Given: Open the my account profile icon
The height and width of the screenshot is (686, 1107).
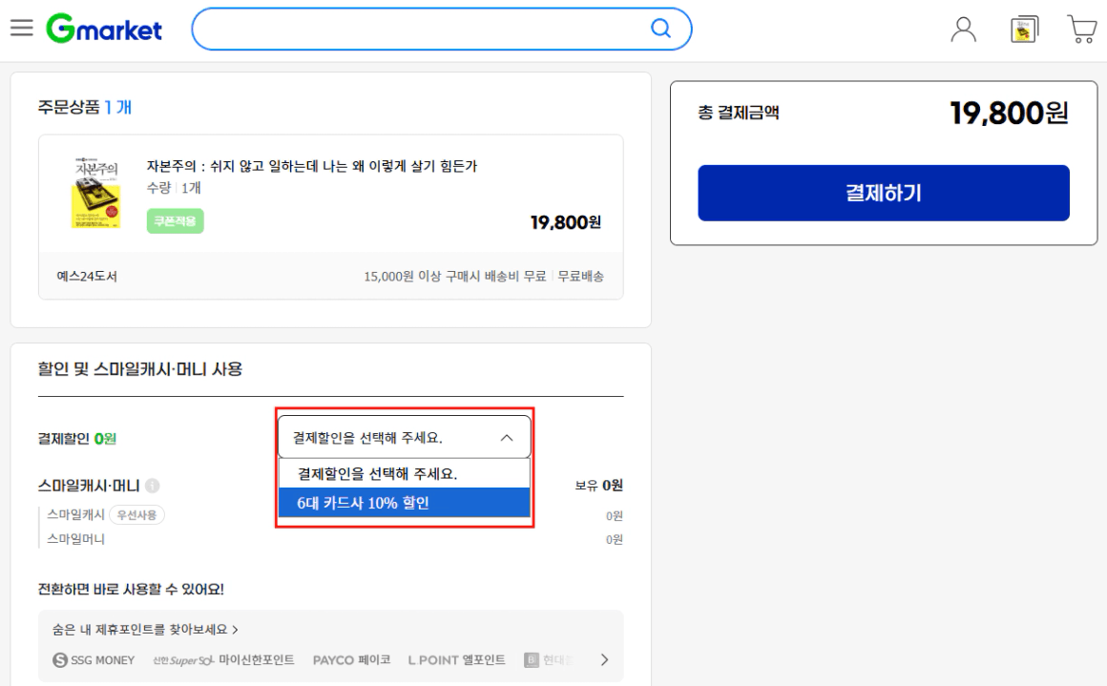Looking at the screenshot, I should click(964, 30).
